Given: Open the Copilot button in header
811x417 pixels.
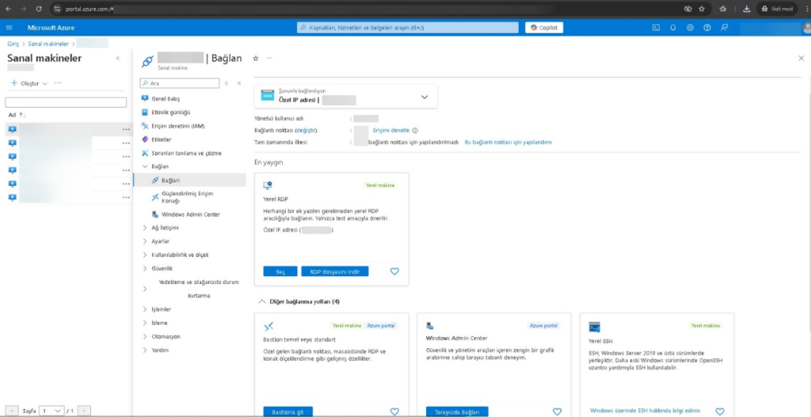Looking at the screenshot, I should tap(544, 27).
